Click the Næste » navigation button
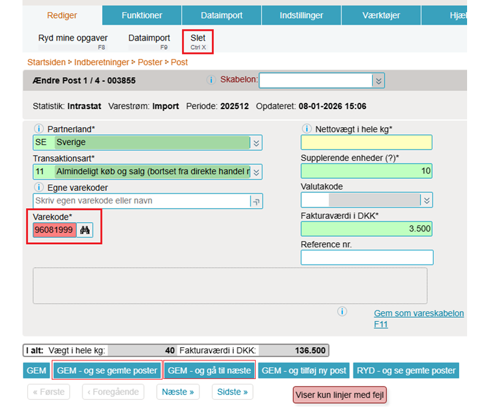The height and width of the screenshot is (407, 489). pos(178,392)
